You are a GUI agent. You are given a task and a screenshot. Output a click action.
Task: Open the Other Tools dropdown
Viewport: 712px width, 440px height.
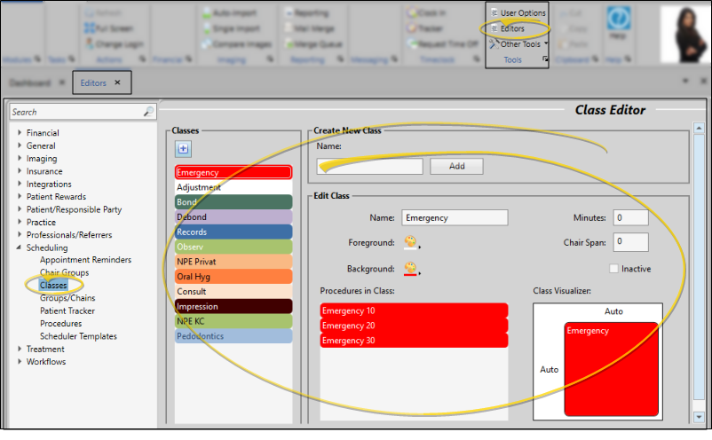519,43
